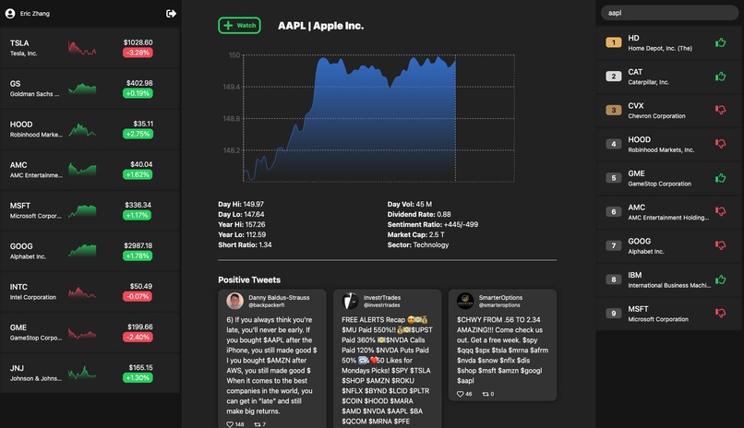Click the thumbs-up icon for CAT
This screenshot has width=744, height=428.
tap(720, 77)
